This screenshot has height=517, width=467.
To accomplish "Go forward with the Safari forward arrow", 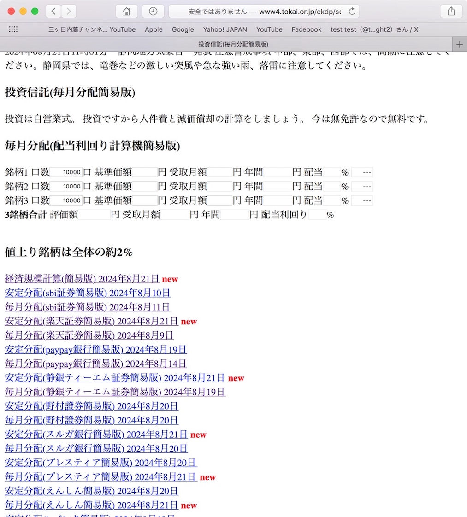I will pyautogui.click(x=69, y=12).
